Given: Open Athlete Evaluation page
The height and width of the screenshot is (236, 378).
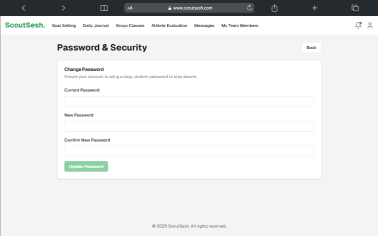Looking at the screenshot, I should tap(169, 25).
